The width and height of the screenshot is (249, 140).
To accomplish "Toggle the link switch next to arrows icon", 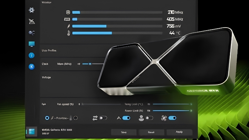I will (103, 118).
